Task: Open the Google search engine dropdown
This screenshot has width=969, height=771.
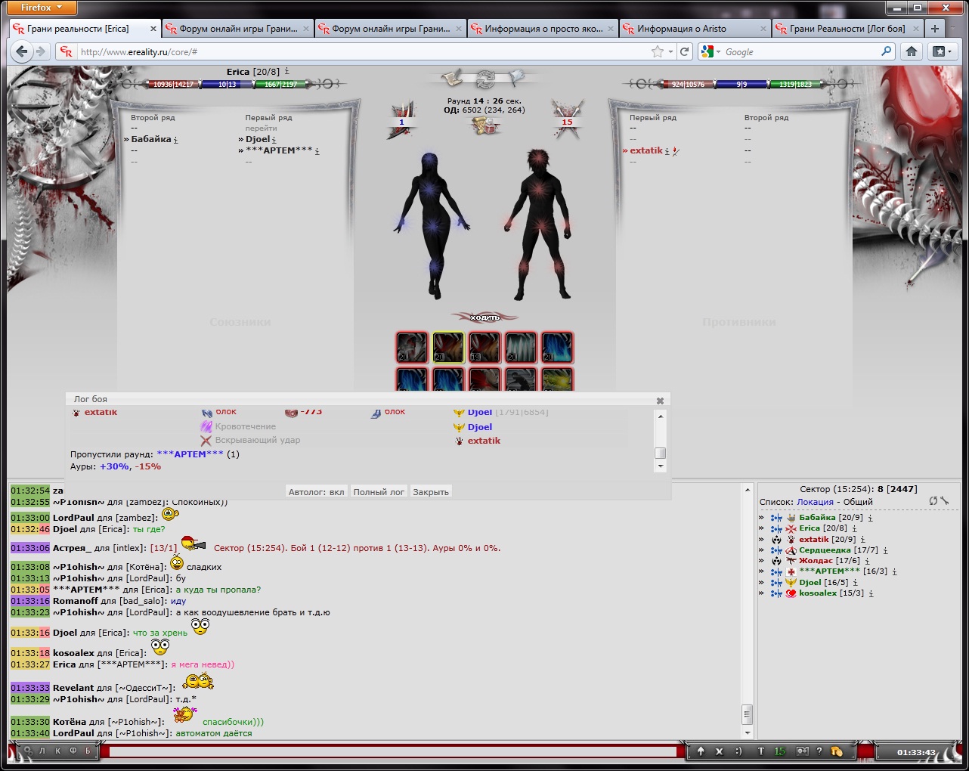Action: pos(709,51)
